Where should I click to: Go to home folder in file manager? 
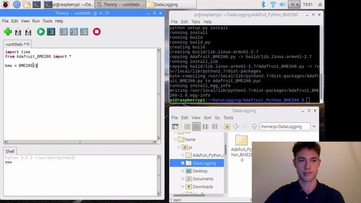click(227, 126)
